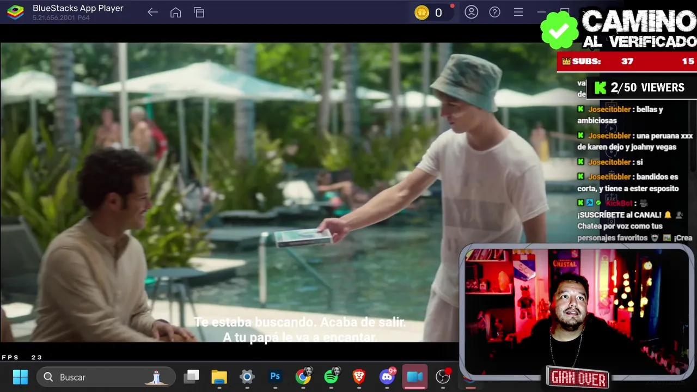Open the BlueStacks hamburger menu
The width and height of the screenshot is (697, 392).
pos(518,12)
